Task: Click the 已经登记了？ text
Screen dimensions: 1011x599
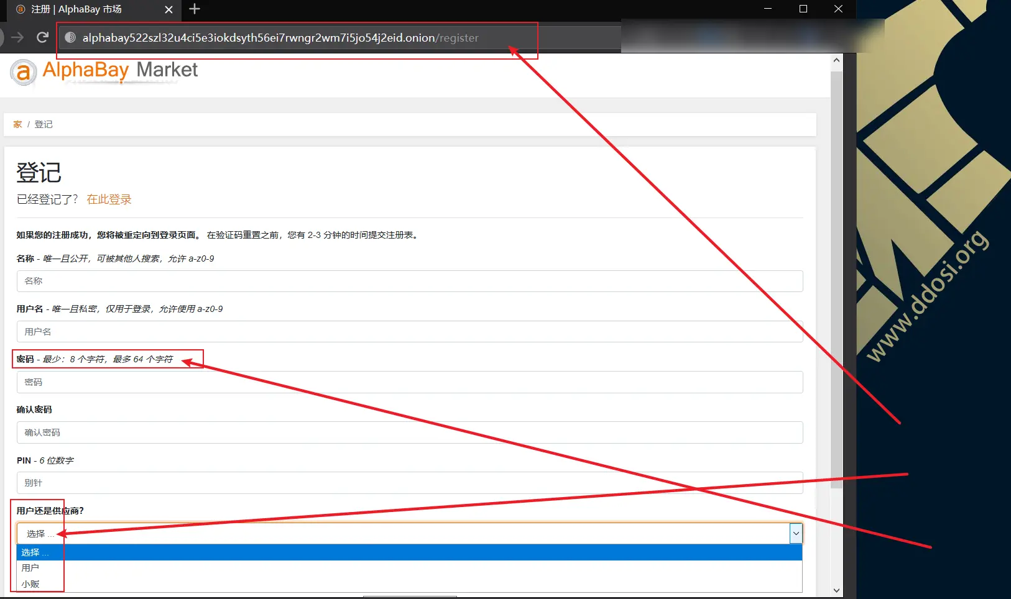Action: point(48,199)
